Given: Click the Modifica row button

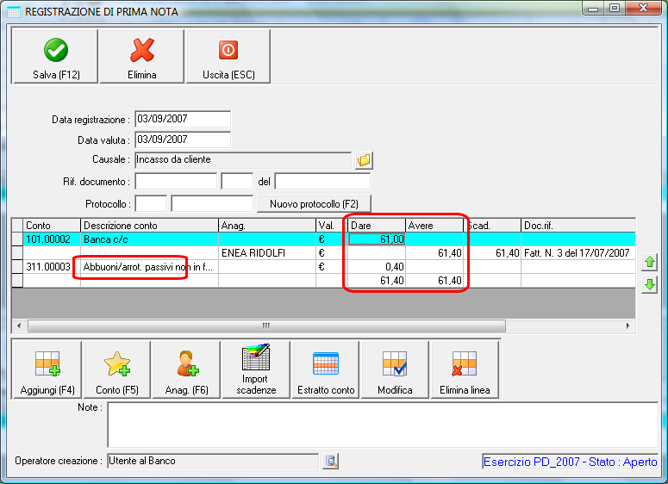Looking at the screenshot, I should pos(395,370).
